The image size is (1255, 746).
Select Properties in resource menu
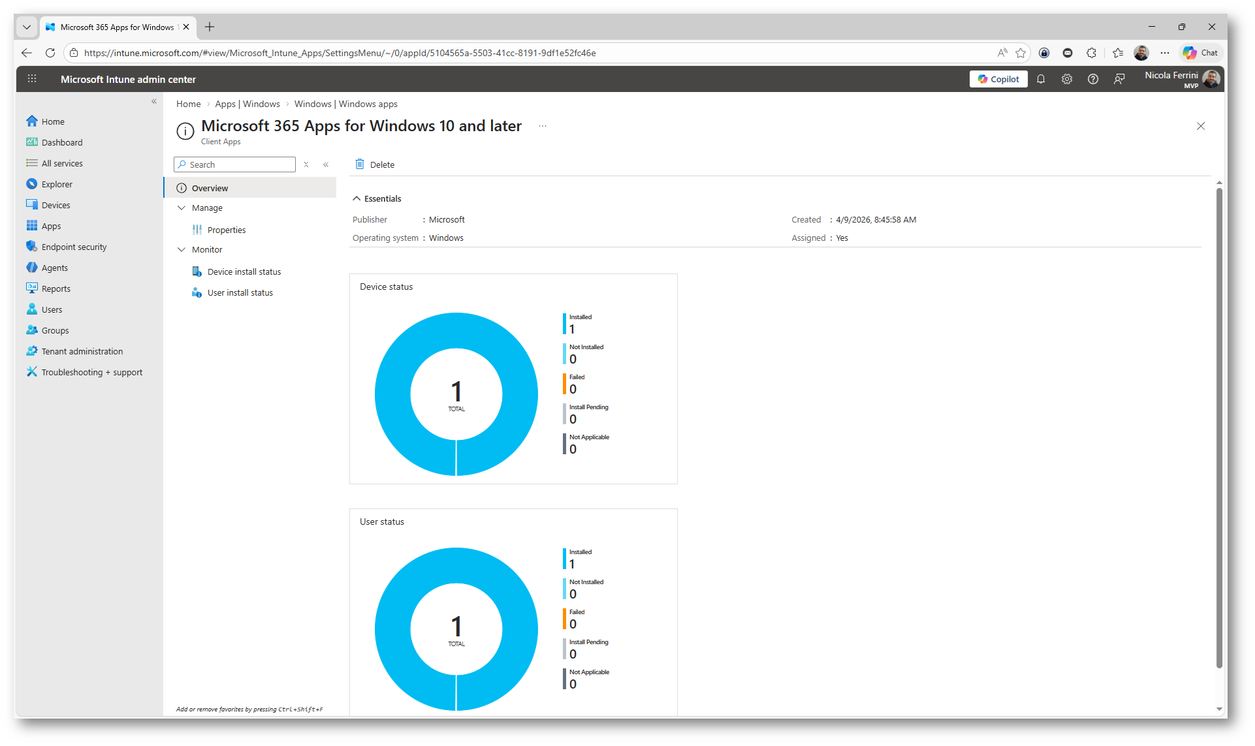pos(226,230)
